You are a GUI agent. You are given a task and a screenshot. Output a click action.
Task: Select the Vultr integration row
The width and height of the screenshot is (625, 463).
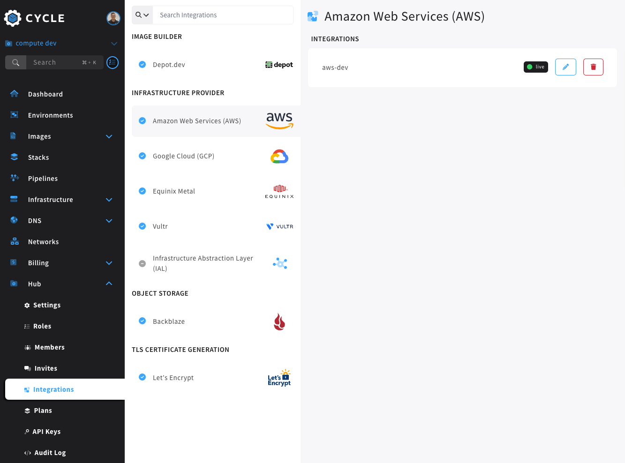point(216,226)
